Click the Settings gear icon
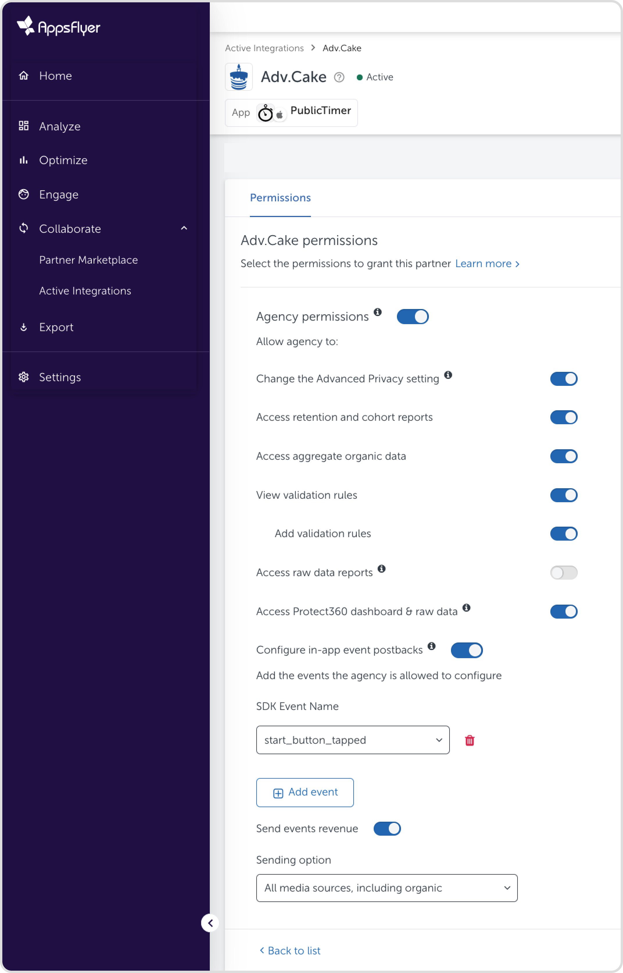This screenshot has height=973, width=623. coord(24,377)
